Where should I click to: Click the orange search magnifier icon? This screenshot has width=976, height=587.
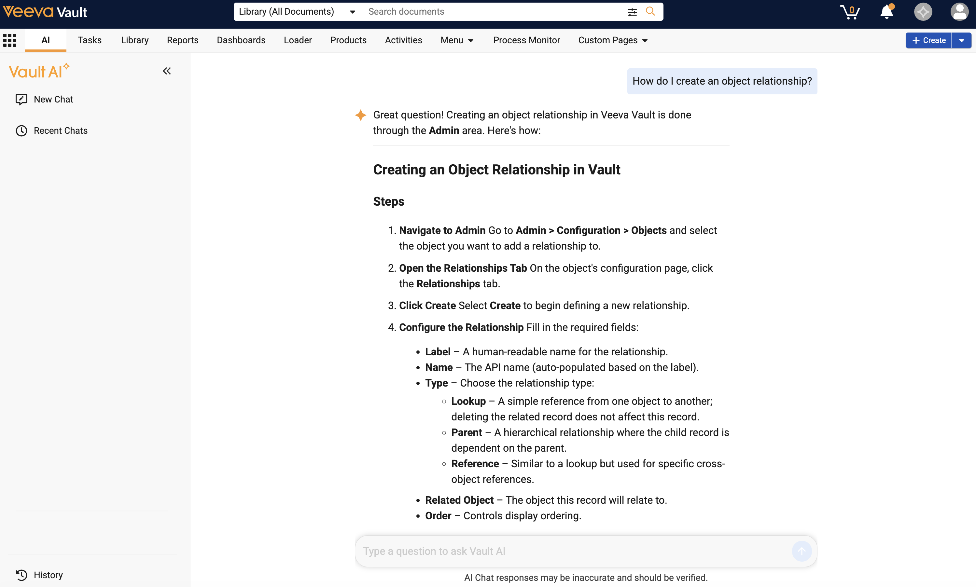pos(650,11)
